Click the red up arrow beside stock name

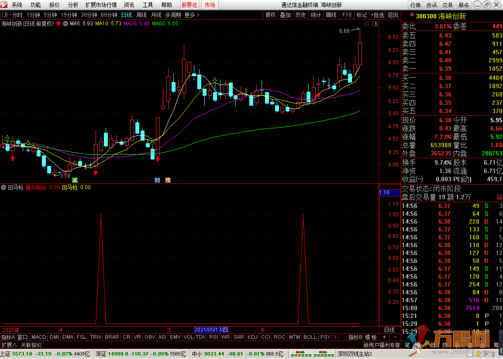tap(59, 24)
